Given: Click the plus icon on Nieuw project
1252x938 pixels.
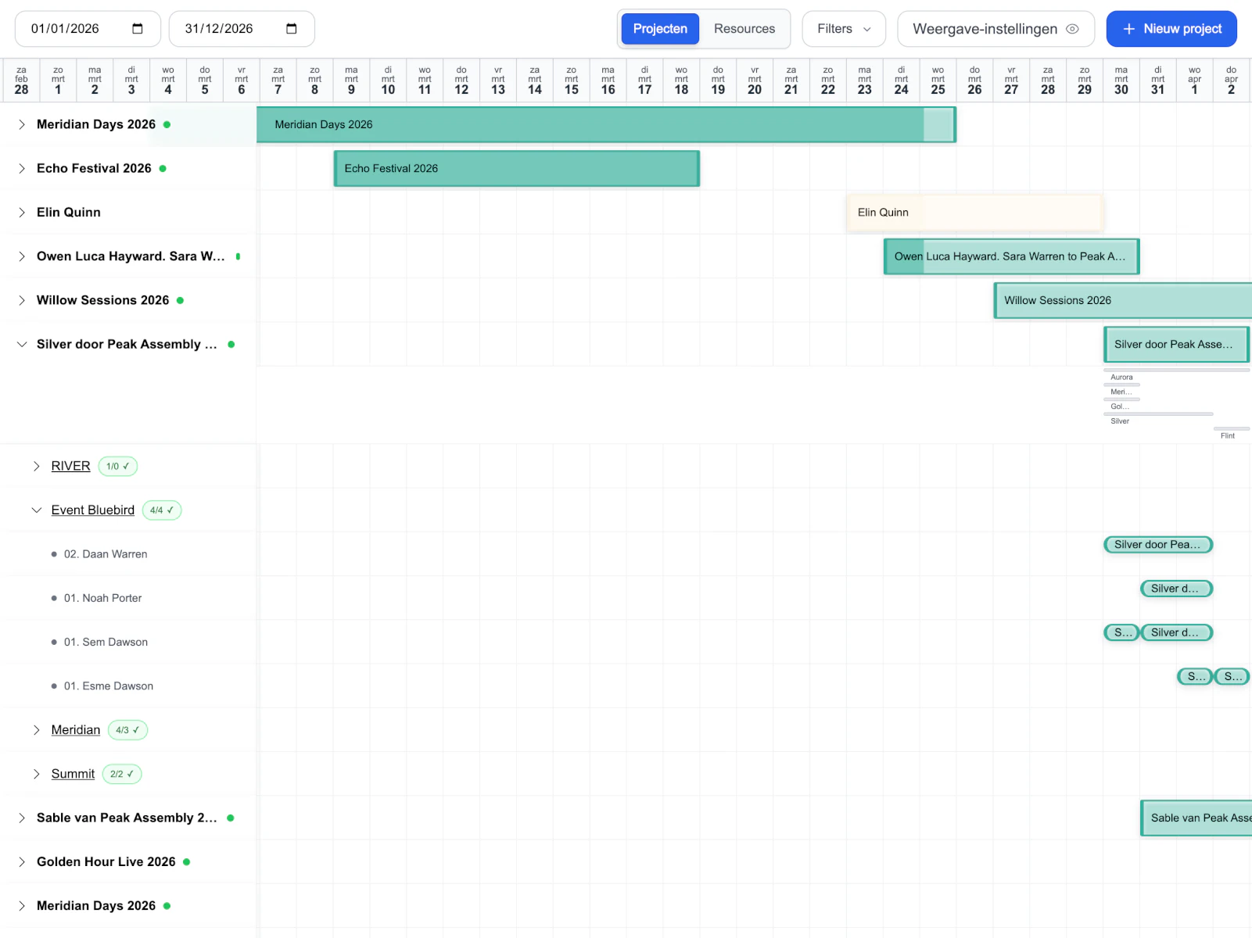Looking at the screenshot, I should (x=1128, y=29).
